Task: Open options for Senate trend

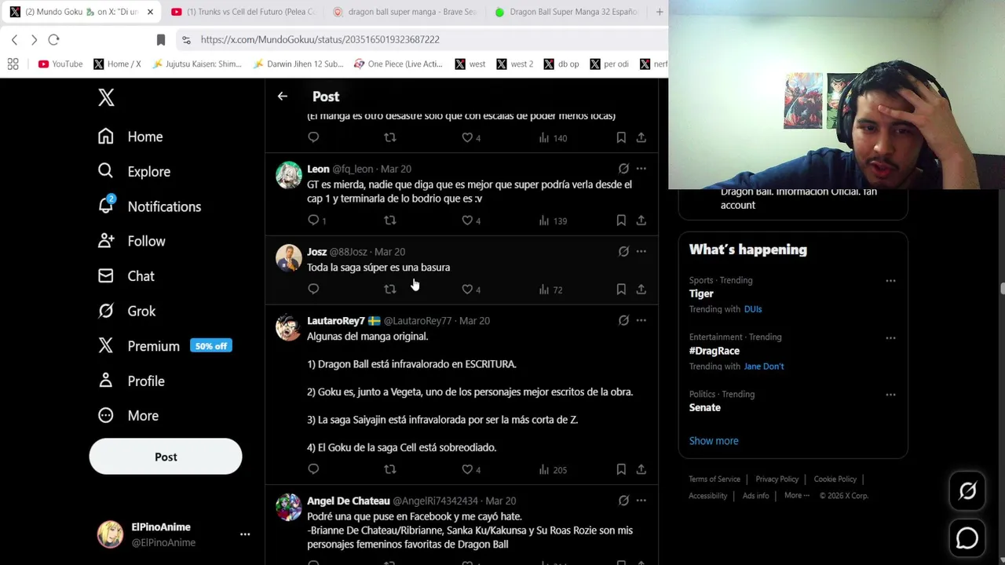Action: pos(890,395)
